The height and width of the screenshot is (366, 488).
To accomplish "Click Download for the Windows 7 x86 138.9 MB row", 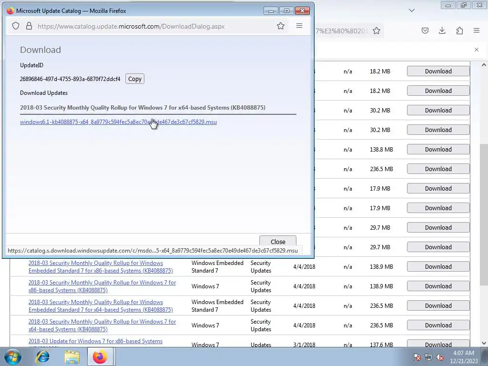I will (438, 286).
